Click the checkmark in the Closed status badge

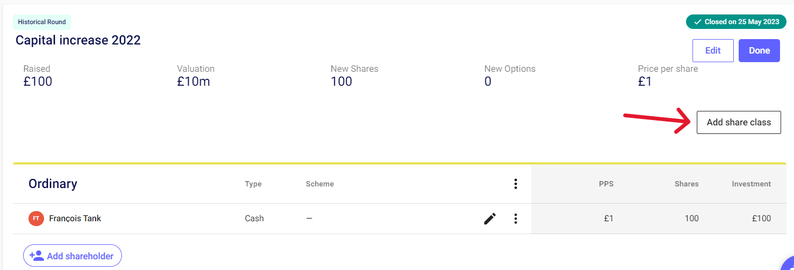click(698, 22)
